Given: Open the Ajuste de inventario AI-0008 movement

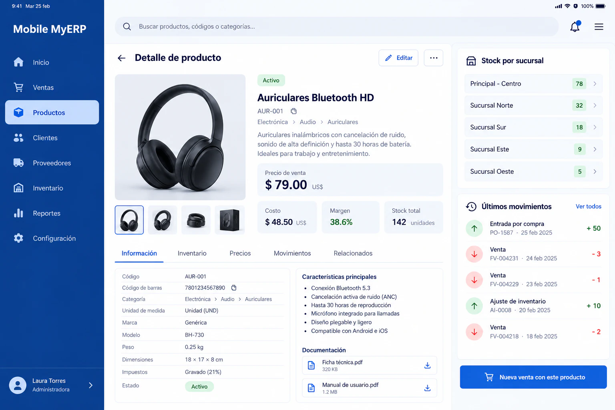Looking at the screenshot, I should tap(533, 306).
